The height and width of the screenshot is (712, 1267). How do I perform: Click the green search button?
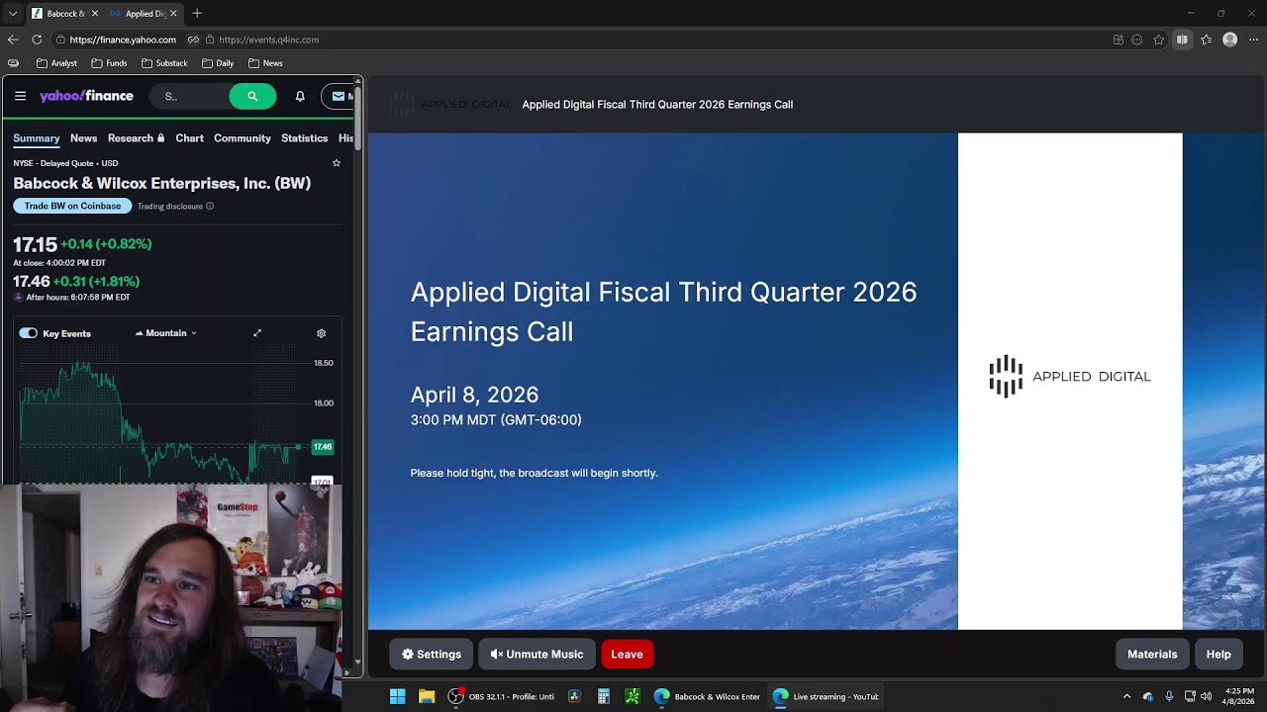pyautogui.click(x=252, y=96)
